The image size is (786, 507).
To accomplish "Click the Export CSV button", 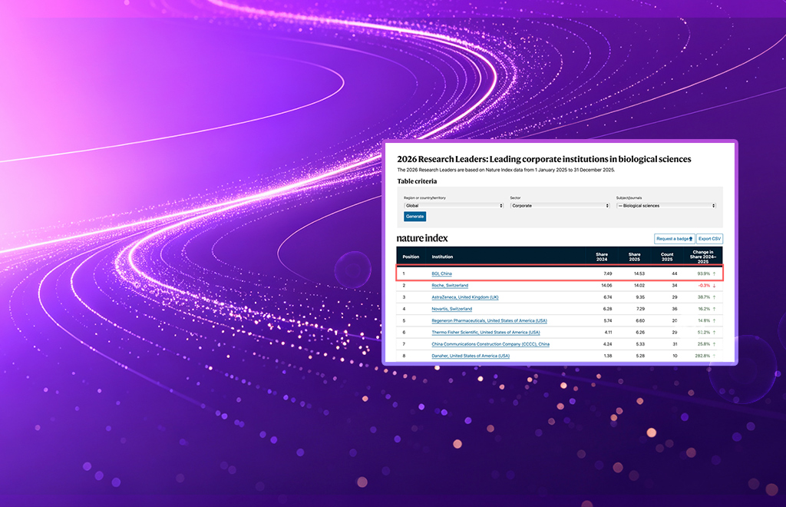I will coord(709,239).
